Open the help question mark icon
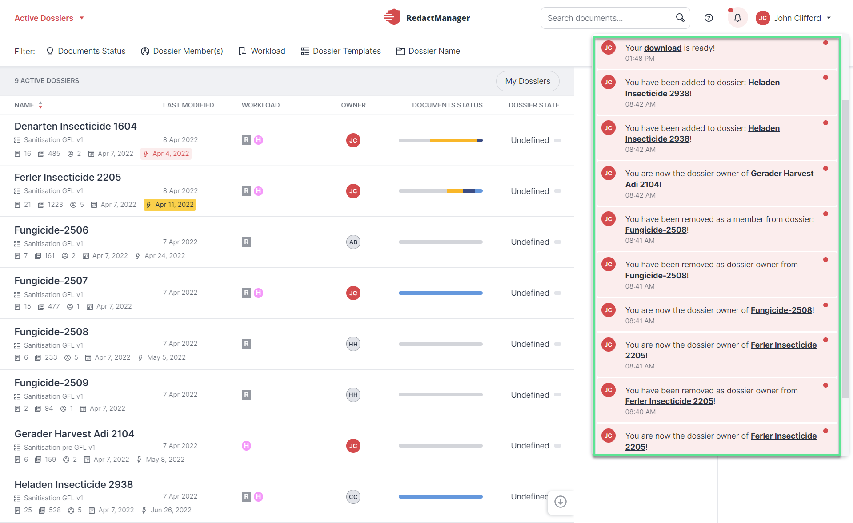The image size is (853, 523). [x=709, y=18]
